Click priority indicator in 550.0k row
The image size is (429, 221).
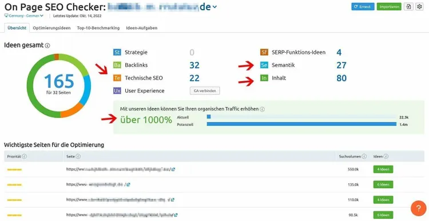(x=14, y=170)
